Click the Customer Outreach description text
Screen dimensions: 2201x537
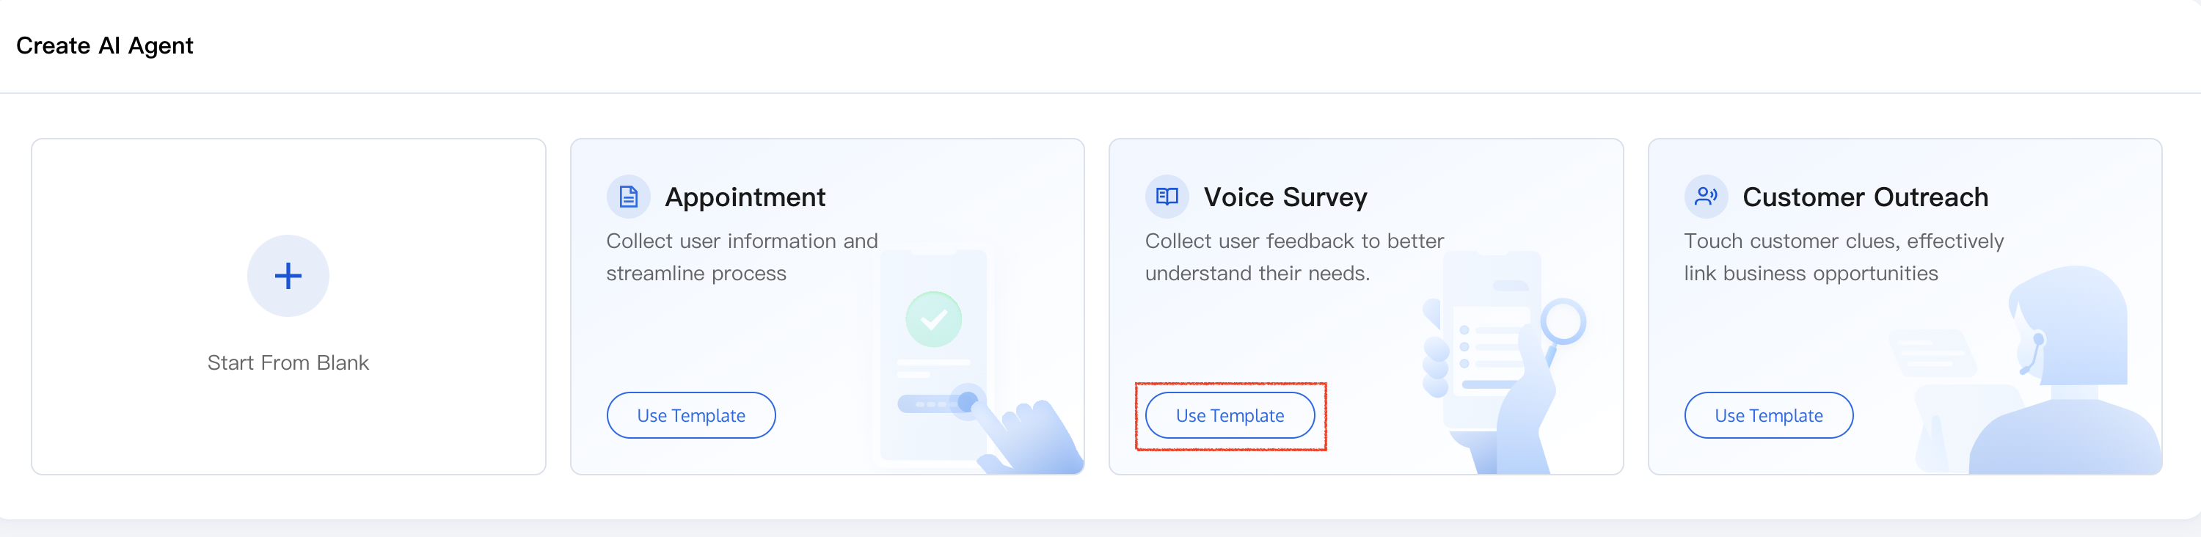[x=1843, y=257]
